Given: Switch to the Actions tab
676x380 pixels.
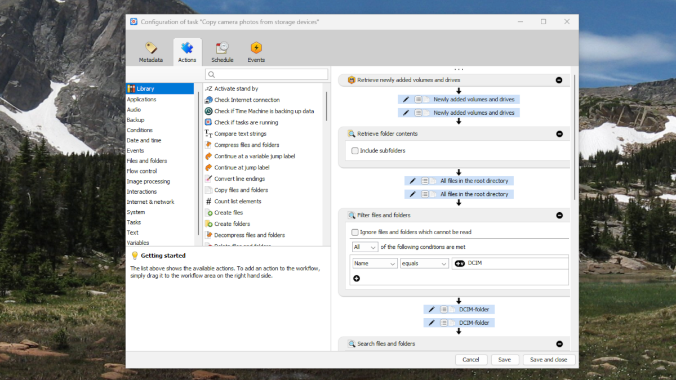Looking at the screenshot, I should [x=187, y=52].
